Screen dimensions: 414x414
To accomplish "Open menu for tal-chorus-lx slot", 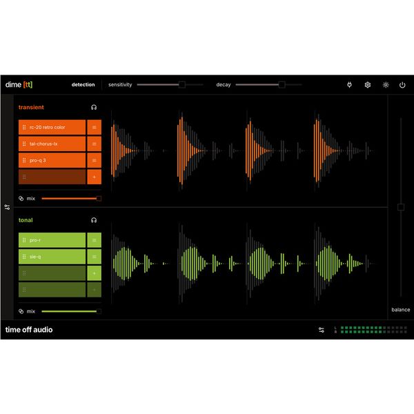I will tap(94, 144).
